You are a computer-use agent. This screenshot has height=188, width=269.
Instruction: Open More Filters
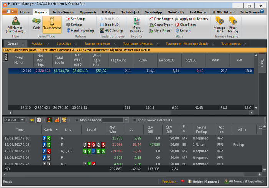coord(160,31)
